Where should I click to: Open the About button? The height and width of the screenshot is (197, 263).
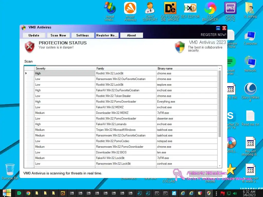tap(131, 35)
